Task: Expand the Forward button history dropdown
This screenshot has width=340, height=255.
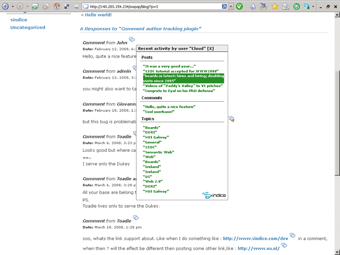Action: pos(27,7)
